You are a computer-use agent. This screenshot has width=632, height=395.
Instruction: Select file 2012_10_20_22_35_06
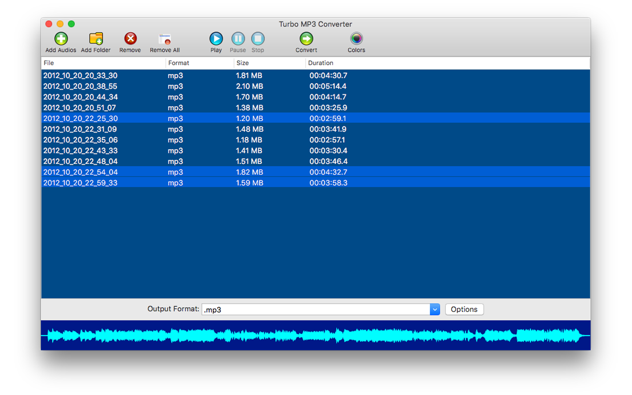(x=80, y=140)
